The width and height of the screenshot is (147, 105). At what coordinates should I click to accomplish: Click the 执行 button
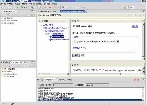[x=76, y=55]
